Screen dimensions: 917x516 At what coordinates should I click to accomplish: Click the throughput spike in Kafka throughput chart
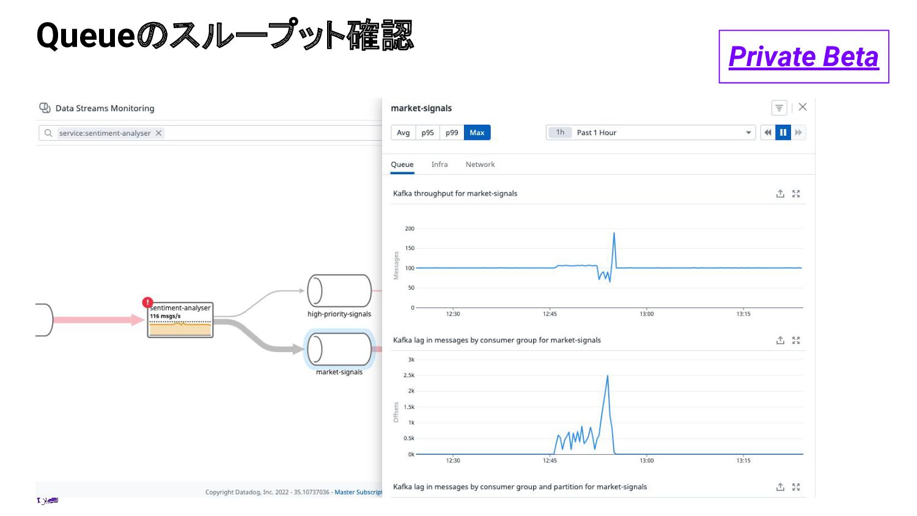click(614, 234)
